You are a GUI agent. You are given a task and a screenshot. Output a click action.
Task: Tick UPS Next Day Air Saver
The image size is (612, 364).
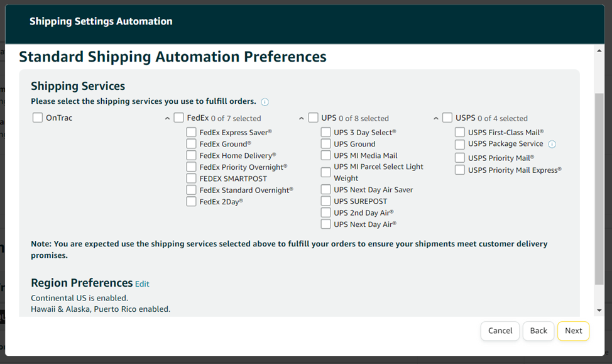tap(325, 190)
